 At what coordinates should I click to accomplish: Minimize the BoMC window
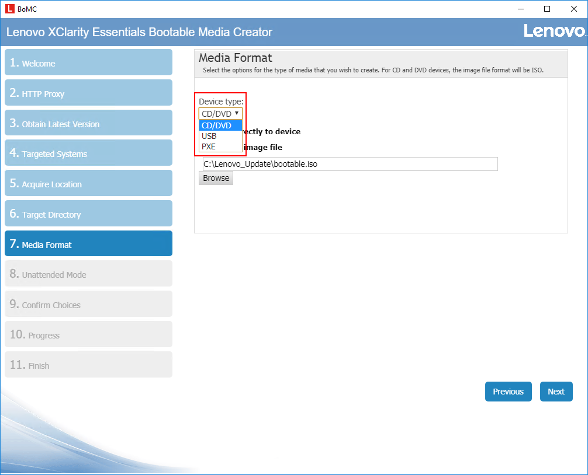pyautogui.click(x=521, y=9)
